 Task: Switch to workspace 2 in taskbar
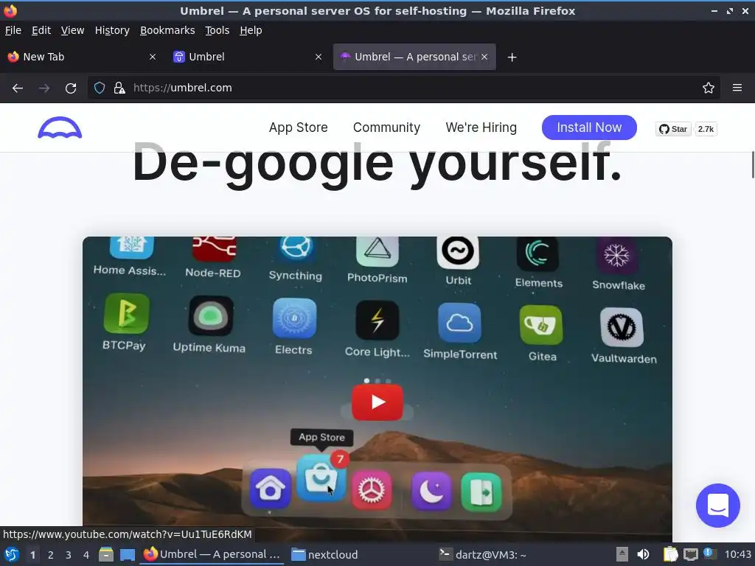point(51,555)
